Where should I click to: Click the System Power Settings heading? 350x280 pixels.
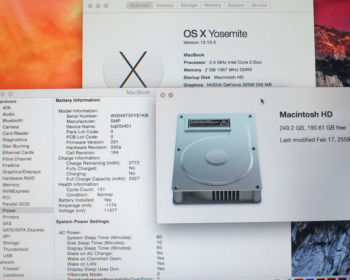tap(83, 222)
